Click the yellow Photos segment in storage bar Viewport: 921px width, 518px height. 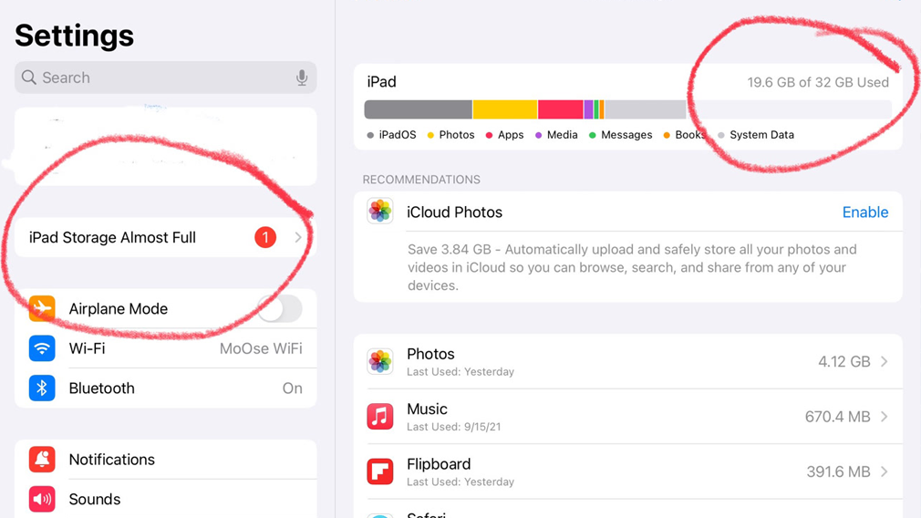505,109
